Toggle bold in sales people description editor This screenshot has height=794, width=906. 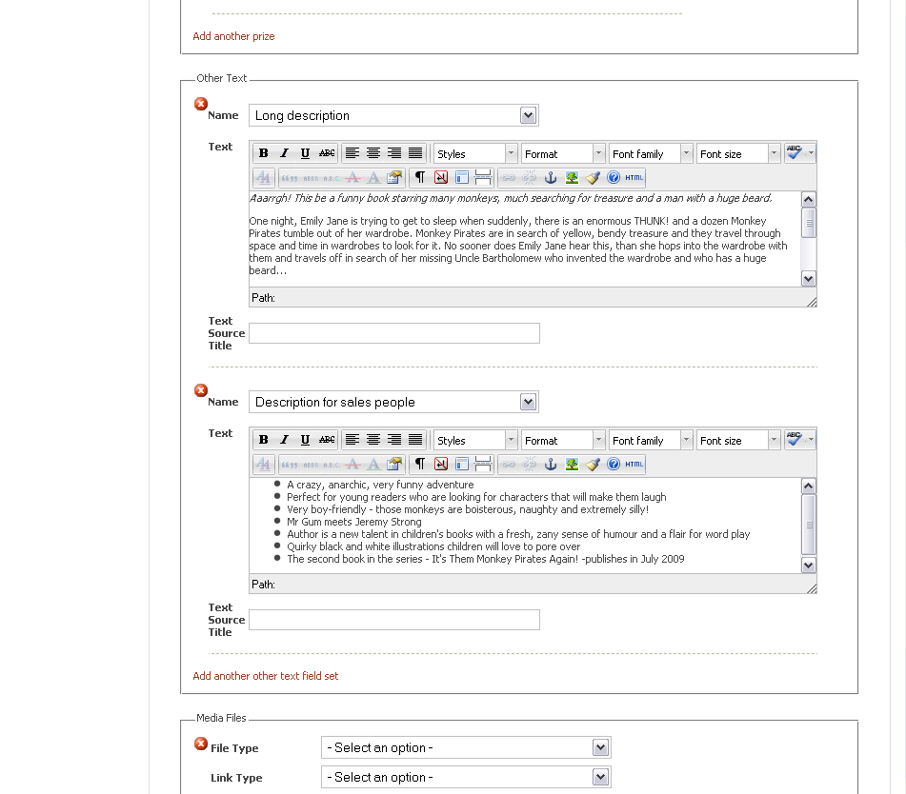tap(264, 440)
